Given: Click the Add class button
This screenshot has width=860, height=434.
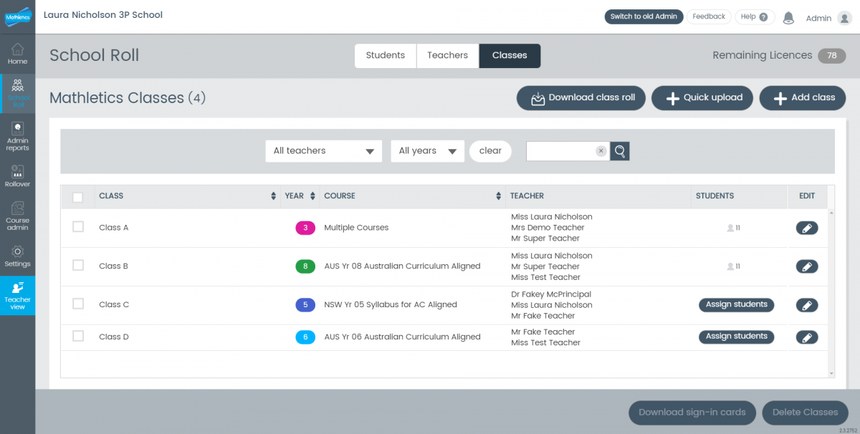Looking at the screenshot, I should 802,98.
